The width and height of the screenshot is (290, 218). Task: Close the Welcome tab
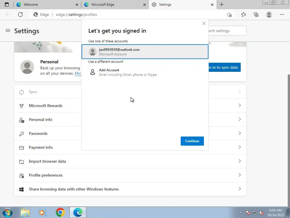click(x=77, y=5)
